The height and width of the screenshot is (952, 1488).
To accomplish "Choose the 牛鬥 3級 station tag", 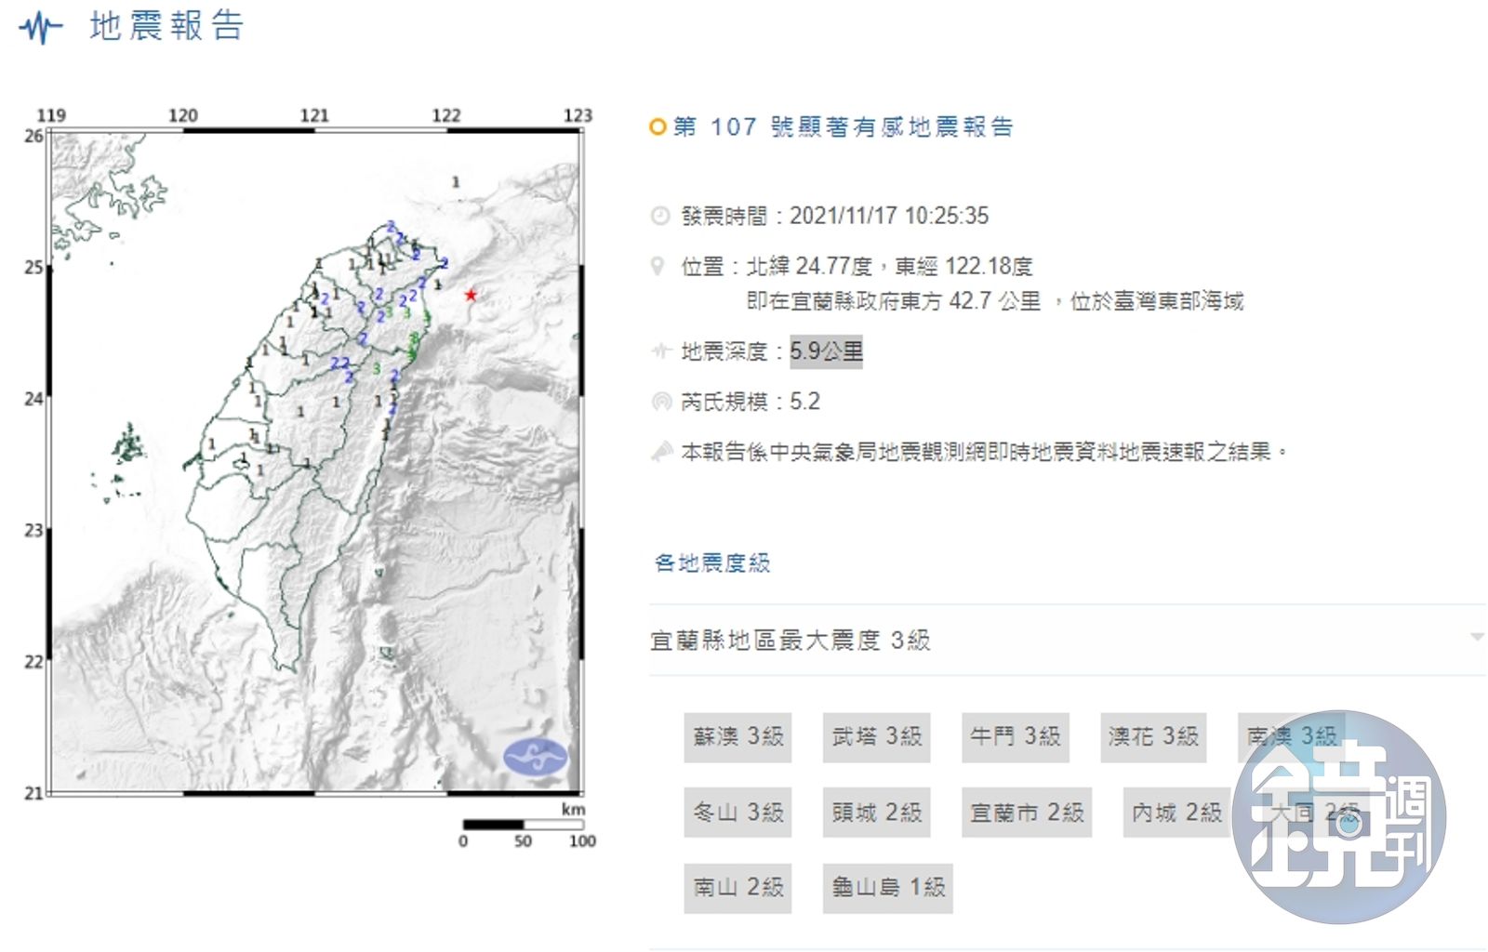I will click(1015, 737).
